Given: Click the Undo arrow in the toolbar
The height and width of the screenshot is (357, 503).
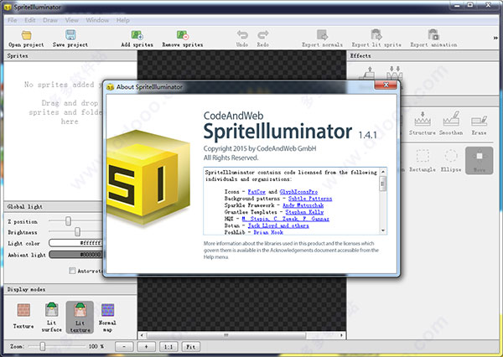Looking at the screenshot, I should pos(242,34).
